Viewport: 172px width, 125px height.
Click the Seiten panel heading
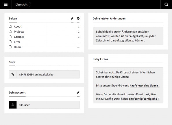[13, 18]
